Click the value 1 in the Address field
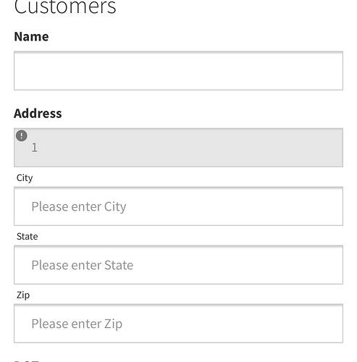This screenshot has height=362, width=357. [35, 148]
